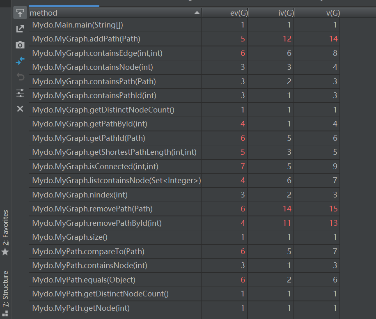Select Mydo.MyGraph.getPathId(Path) row
This screenshot has width=376, height=319.
184,138
